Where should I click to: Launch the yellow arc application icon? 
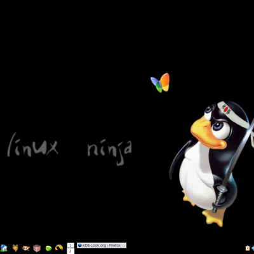[x=59, y=248]
